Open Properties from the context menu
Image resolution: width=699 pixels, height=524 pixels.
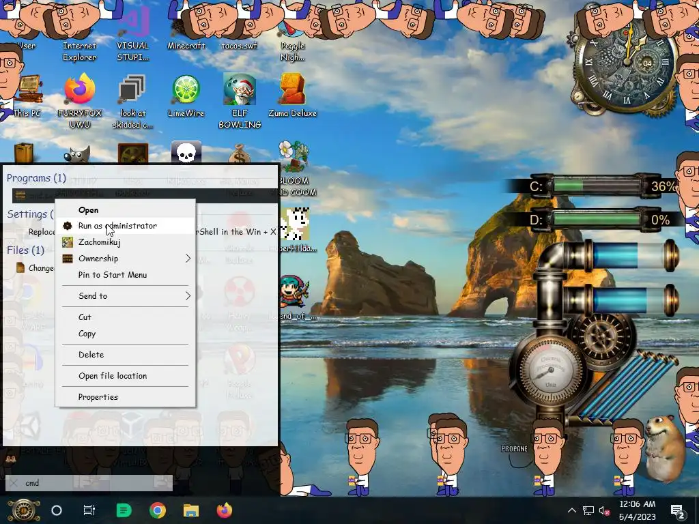coord(126,397)
